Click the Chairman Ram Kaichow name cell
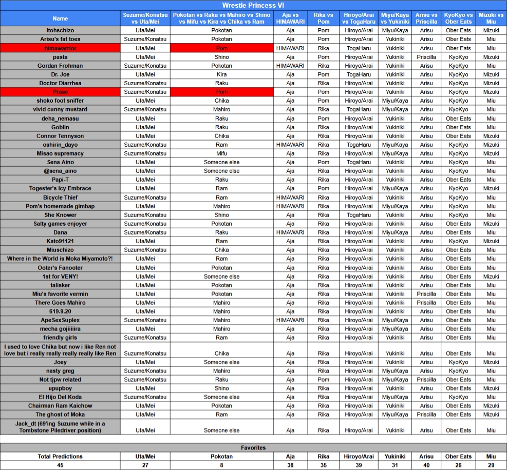507x470 pixels. (x=60, y=406)
